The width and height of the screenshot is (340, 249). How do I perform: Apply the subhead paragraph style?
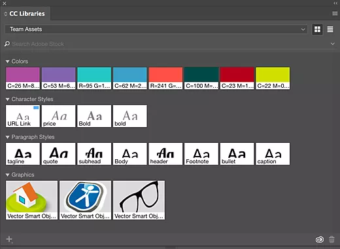[x=94, y=154]
